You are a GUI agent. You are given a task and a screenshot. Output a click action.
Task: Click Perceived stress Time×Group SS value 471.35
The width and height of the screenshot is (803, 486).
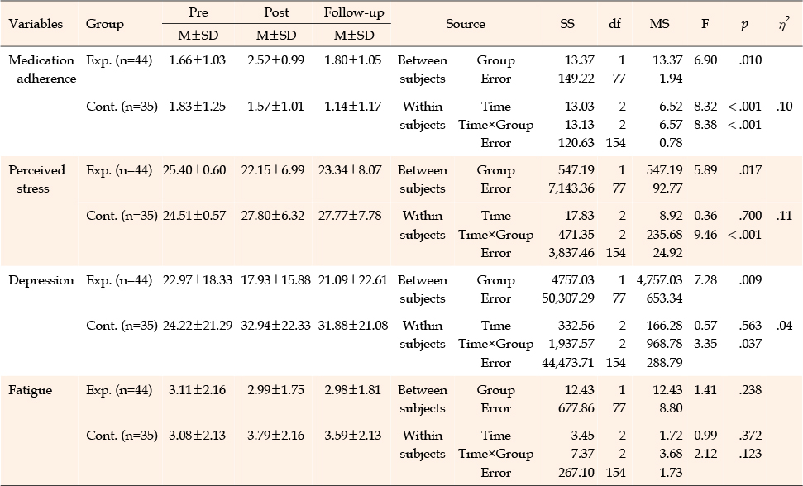tap(576, 235)
